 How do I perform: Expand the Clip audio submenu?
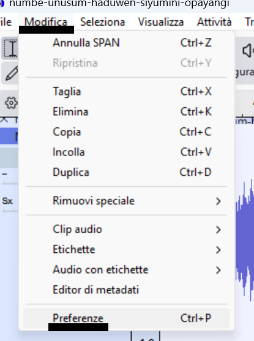click(x=127, y=230)
